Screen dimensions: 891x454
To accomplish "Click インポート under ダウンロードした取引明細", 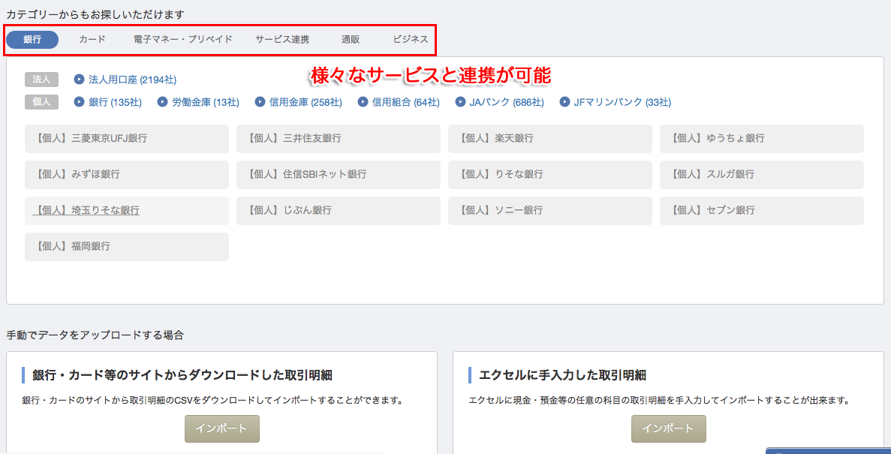I will (222, 428).
